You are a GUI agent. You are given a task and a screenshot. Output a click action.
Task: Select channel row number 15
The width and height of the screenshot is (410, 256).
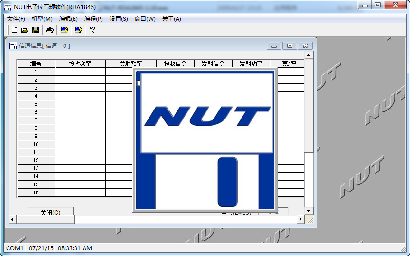coord(36,184)
